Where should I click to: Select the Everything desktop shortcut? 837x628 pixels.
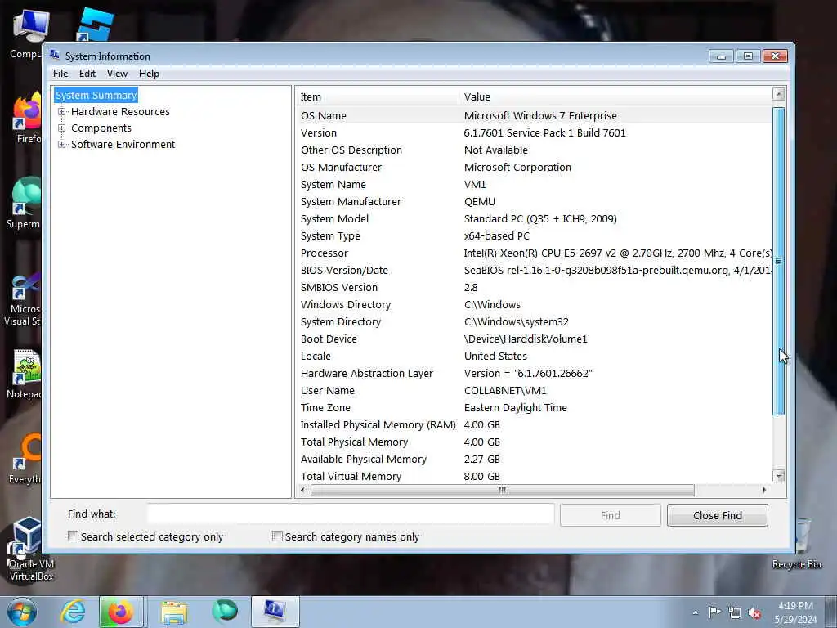(25, 458)
